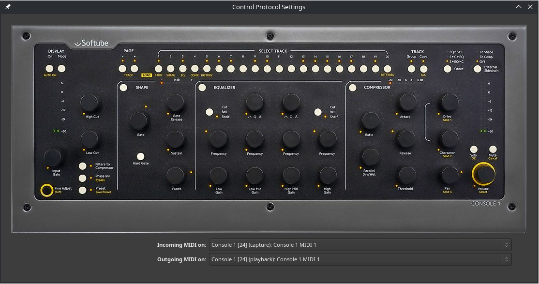539x284 pixels.
Task: Click the Gate Release knob
Action: [176, 102]
